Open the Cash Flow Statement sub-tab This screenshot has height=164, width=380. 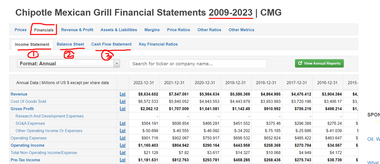(x=111, y=44)
